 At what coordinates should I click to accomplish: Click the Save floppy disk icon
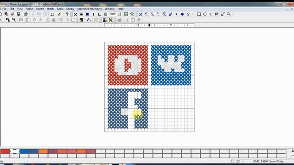[18, 14]
